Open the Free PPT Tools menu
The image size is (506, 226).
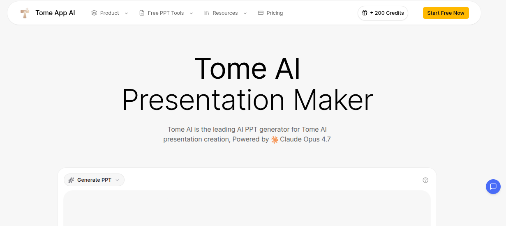tap(166, 13)
